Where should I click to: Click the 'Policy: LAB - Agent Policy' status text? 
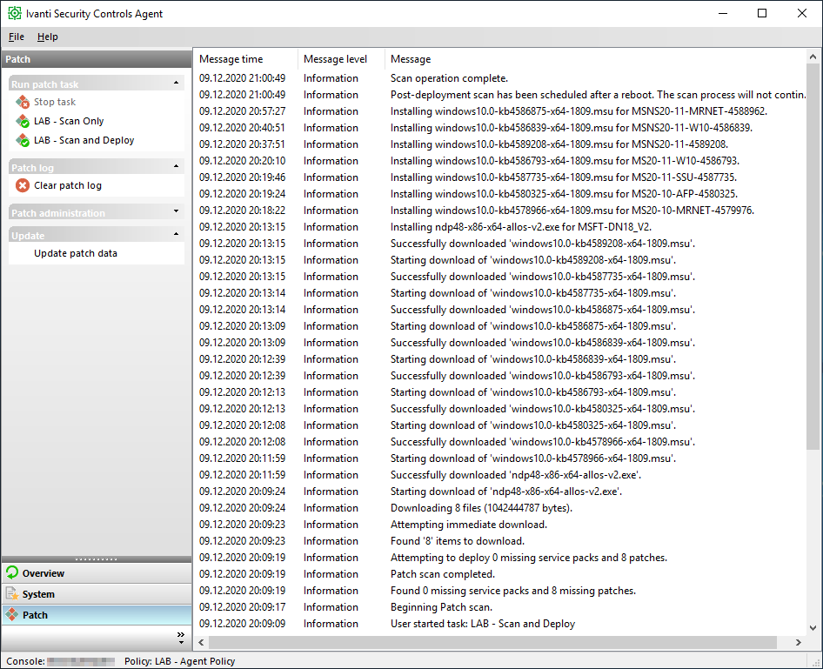[179, 661]
